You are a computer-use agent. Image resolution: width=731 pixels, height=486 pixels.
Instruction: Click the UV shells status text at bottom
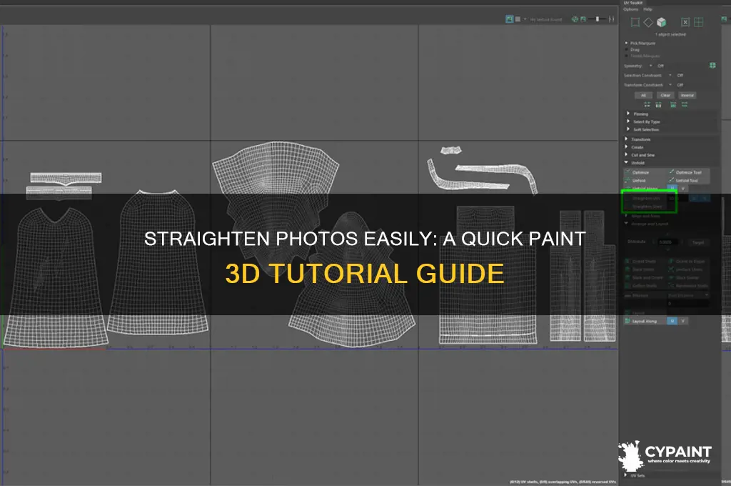pos(563,482)
